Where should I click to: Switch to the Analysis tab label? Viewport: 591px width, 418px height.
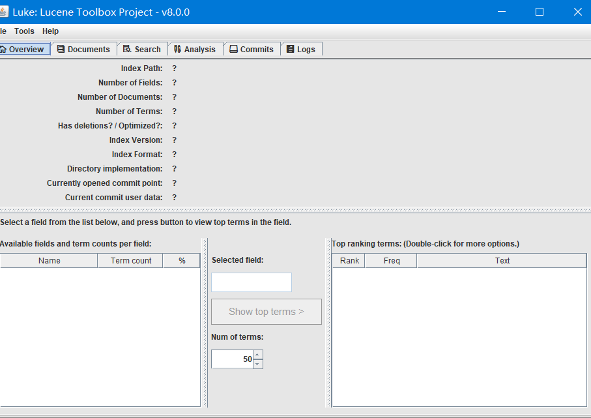pos(200,50)
